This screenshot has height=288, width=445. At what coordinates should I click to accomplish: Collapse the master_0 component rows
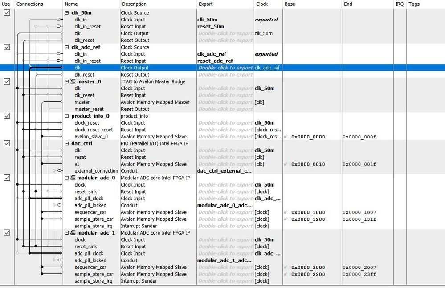tap(67, 81)
